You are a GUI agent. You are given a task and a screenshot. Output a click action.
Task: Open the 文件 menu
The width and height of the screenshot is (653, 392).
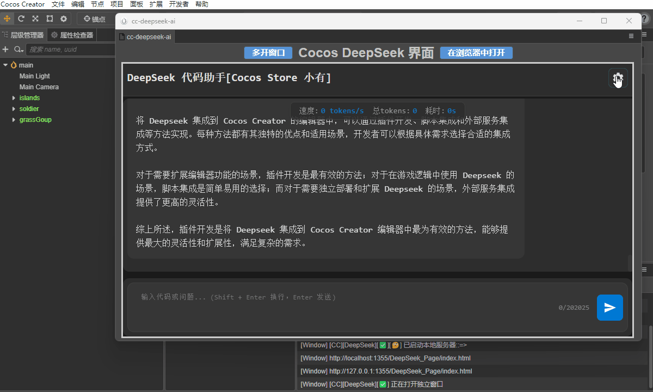58,4
